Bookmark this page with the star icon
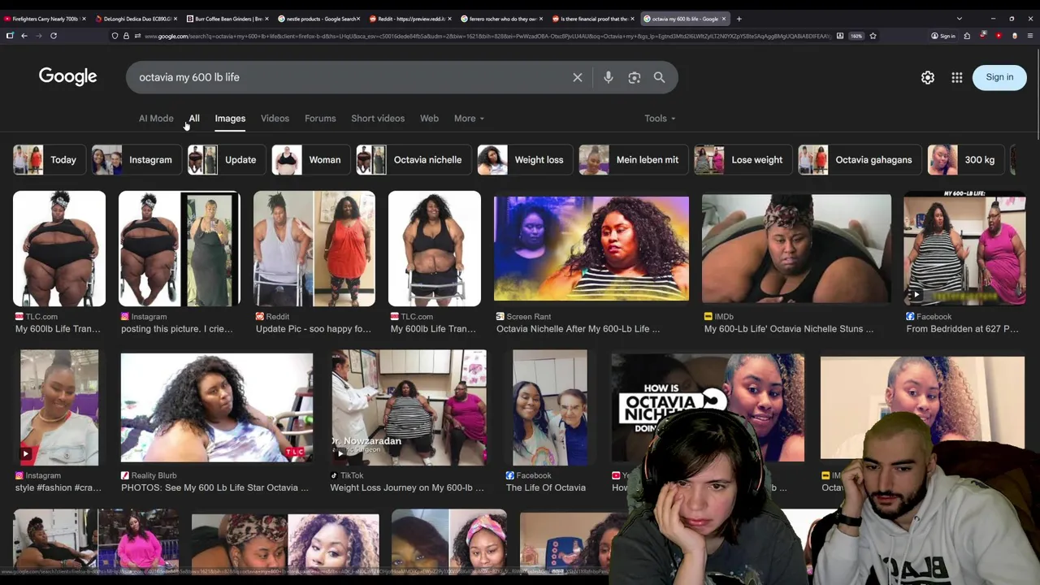1040x585 pixels. (x=873, y=36)
